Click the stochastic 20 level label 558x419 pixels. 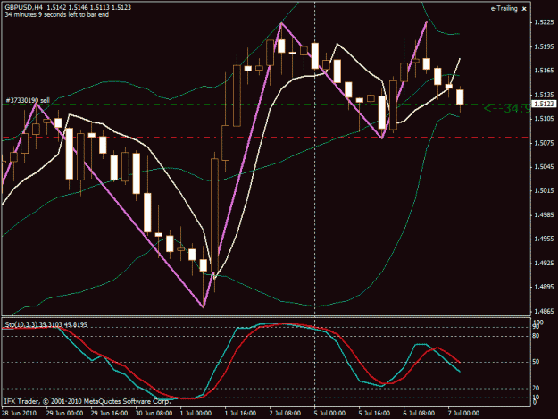point(536,388)
